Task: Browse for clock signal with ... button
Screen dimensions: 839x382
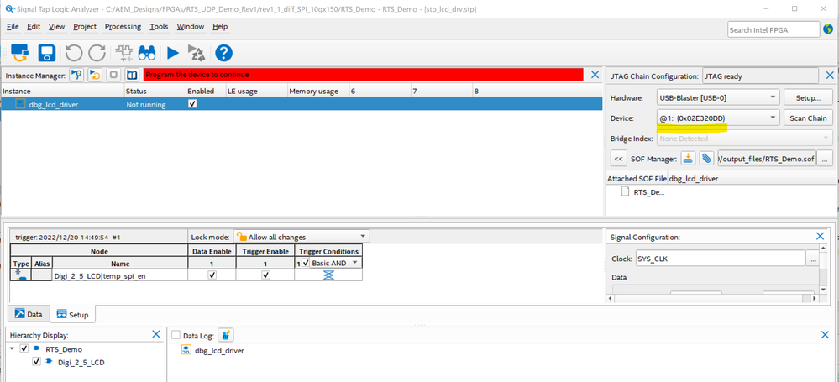Action: (813, 259)
